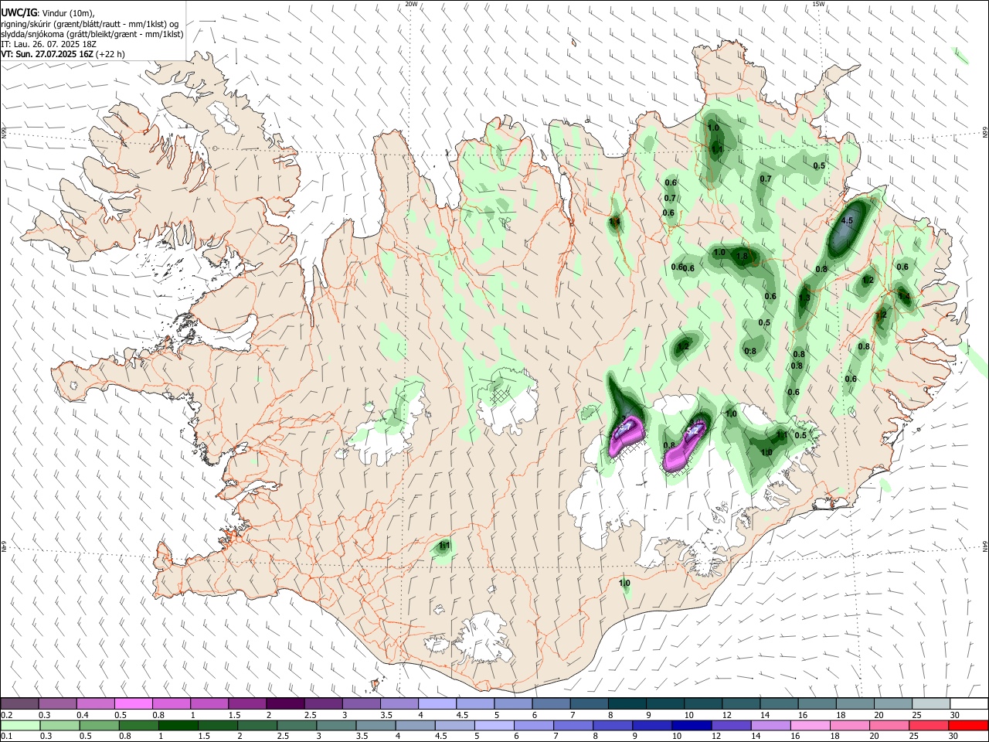
Task: Click the pale grey swatch between 25 and 30 on the upper legend bar
Action: 931,703
